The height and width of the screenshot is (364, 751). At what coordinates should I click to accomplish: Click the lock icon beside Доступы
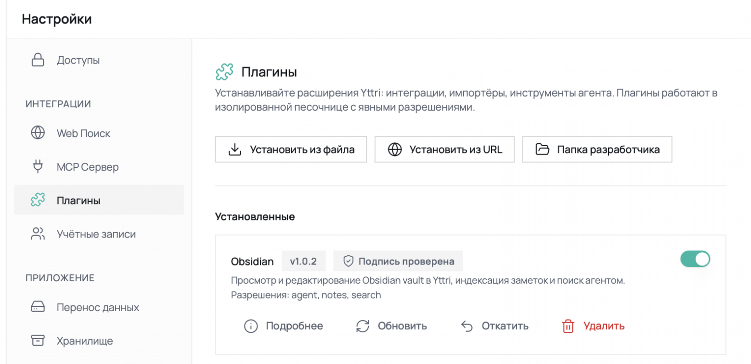pyautogui.click(x=38, y=60)
